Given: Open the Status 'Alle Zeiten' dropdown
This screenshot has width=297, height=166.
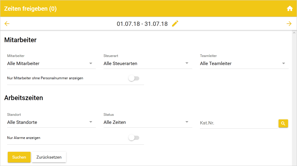Looking at the screenshot, I should click(x=148, y=122).
